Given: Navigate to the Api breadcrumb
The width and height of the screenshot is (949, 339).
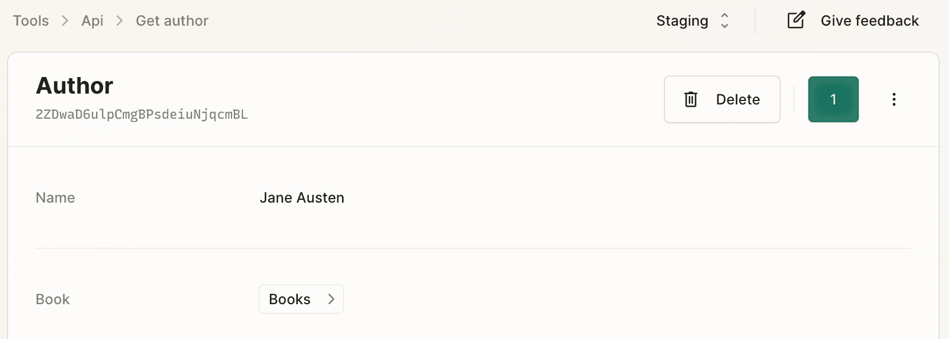Looking at the screenshot, I should pos(93,21).
